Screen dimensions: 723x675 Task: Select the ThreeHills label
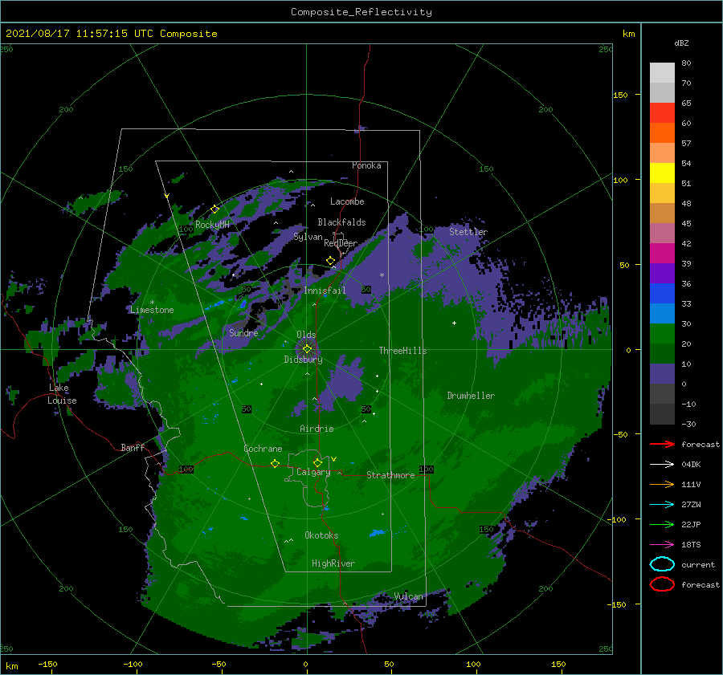pos(402,351)
